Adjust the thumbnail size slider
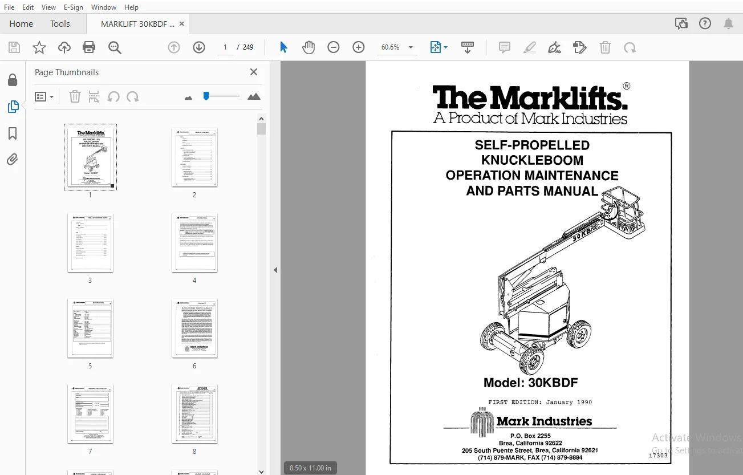This screenshot has width=743, height=475. pyautogui.click(x=206, y=96)
